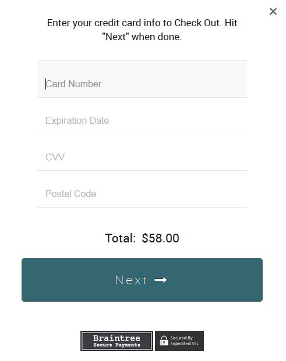
Task: Click the "Card Number" placeholder text
Action: point(73,84)
